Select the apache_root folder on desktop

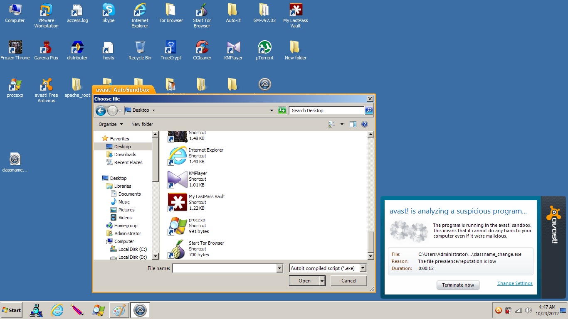coord(77,88)
